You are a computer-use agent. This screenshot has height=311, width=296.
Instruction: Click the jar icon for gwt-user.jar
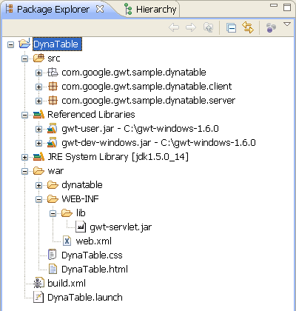coord(53,128)
